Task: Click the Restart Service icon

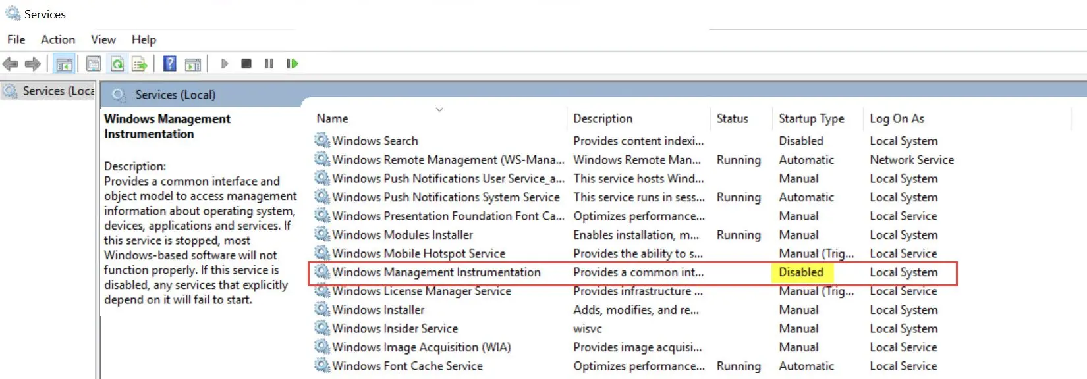Action: 292,64
